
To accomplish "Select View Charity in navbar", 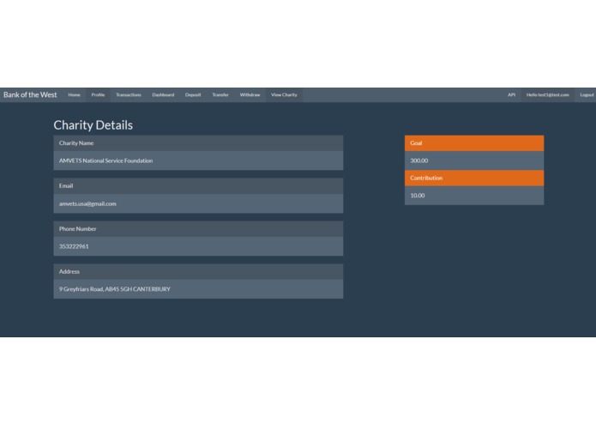I will 284,94.
